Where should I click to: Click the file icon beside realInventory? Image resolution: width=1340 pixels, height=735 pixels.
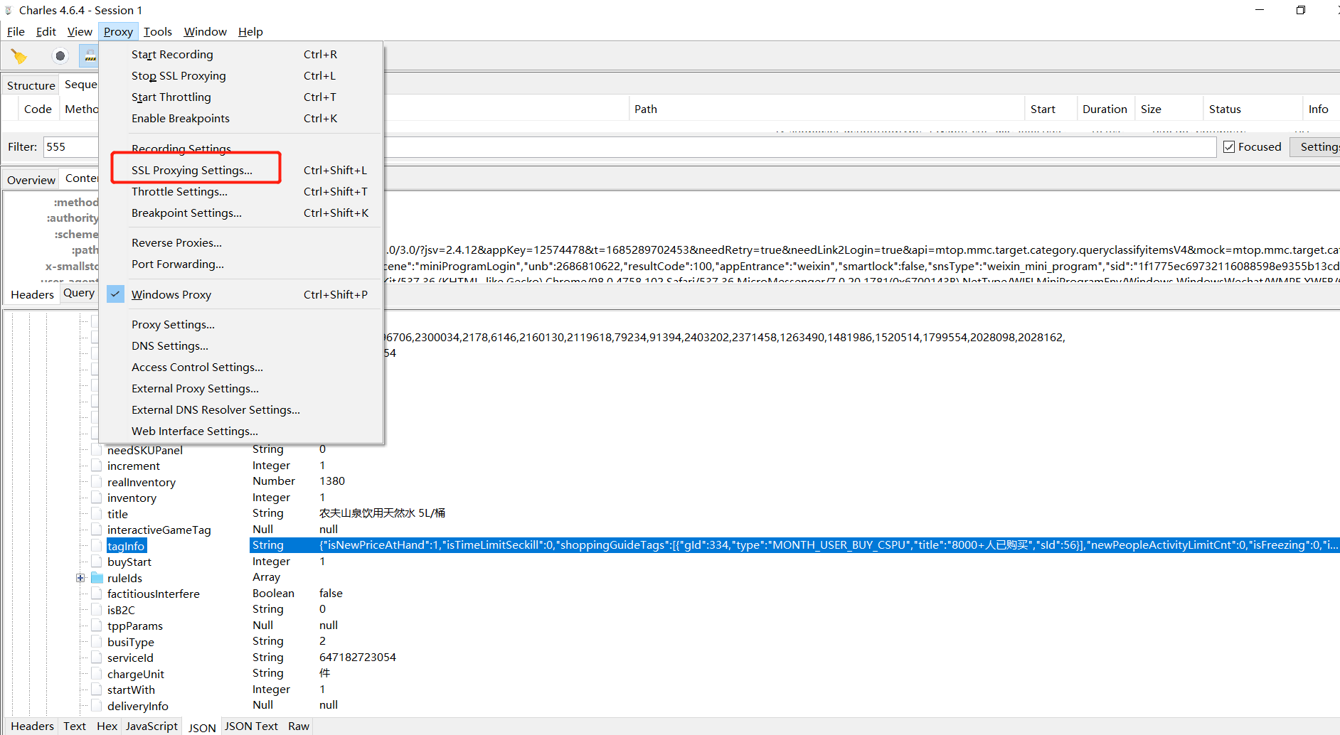(x=97, y=482)
